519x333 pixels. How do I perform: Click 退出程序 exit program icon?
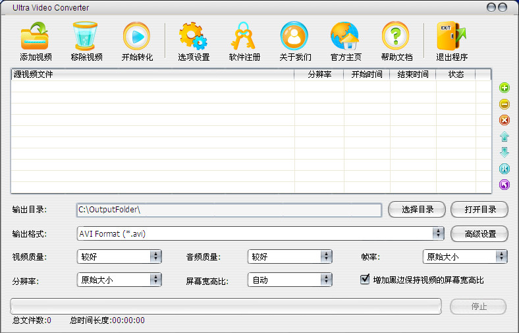(451, 36)
